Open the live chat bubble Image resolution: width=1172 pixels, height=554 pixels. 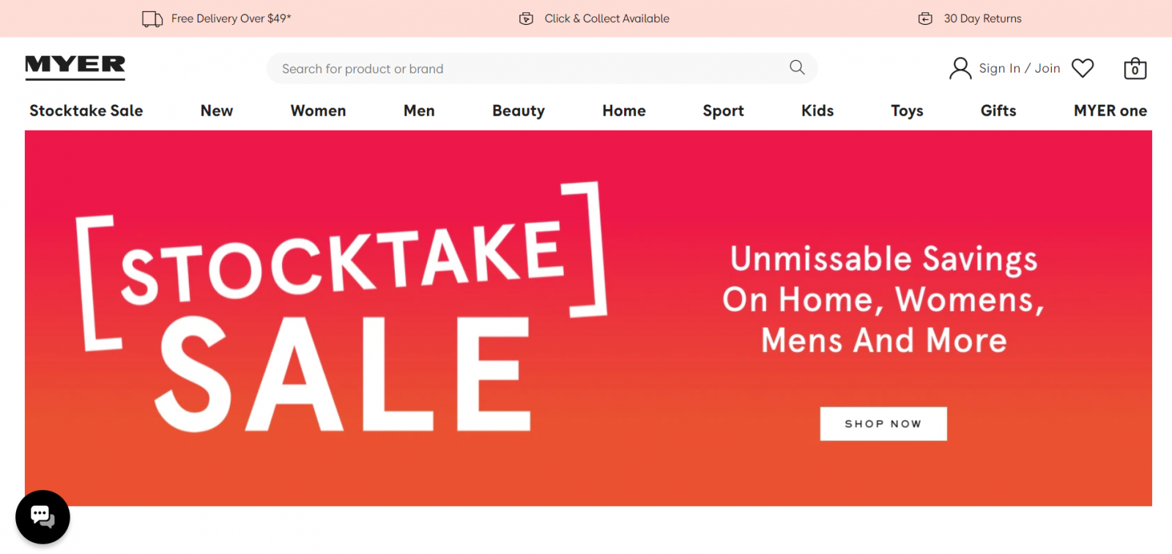click(42, 517)
